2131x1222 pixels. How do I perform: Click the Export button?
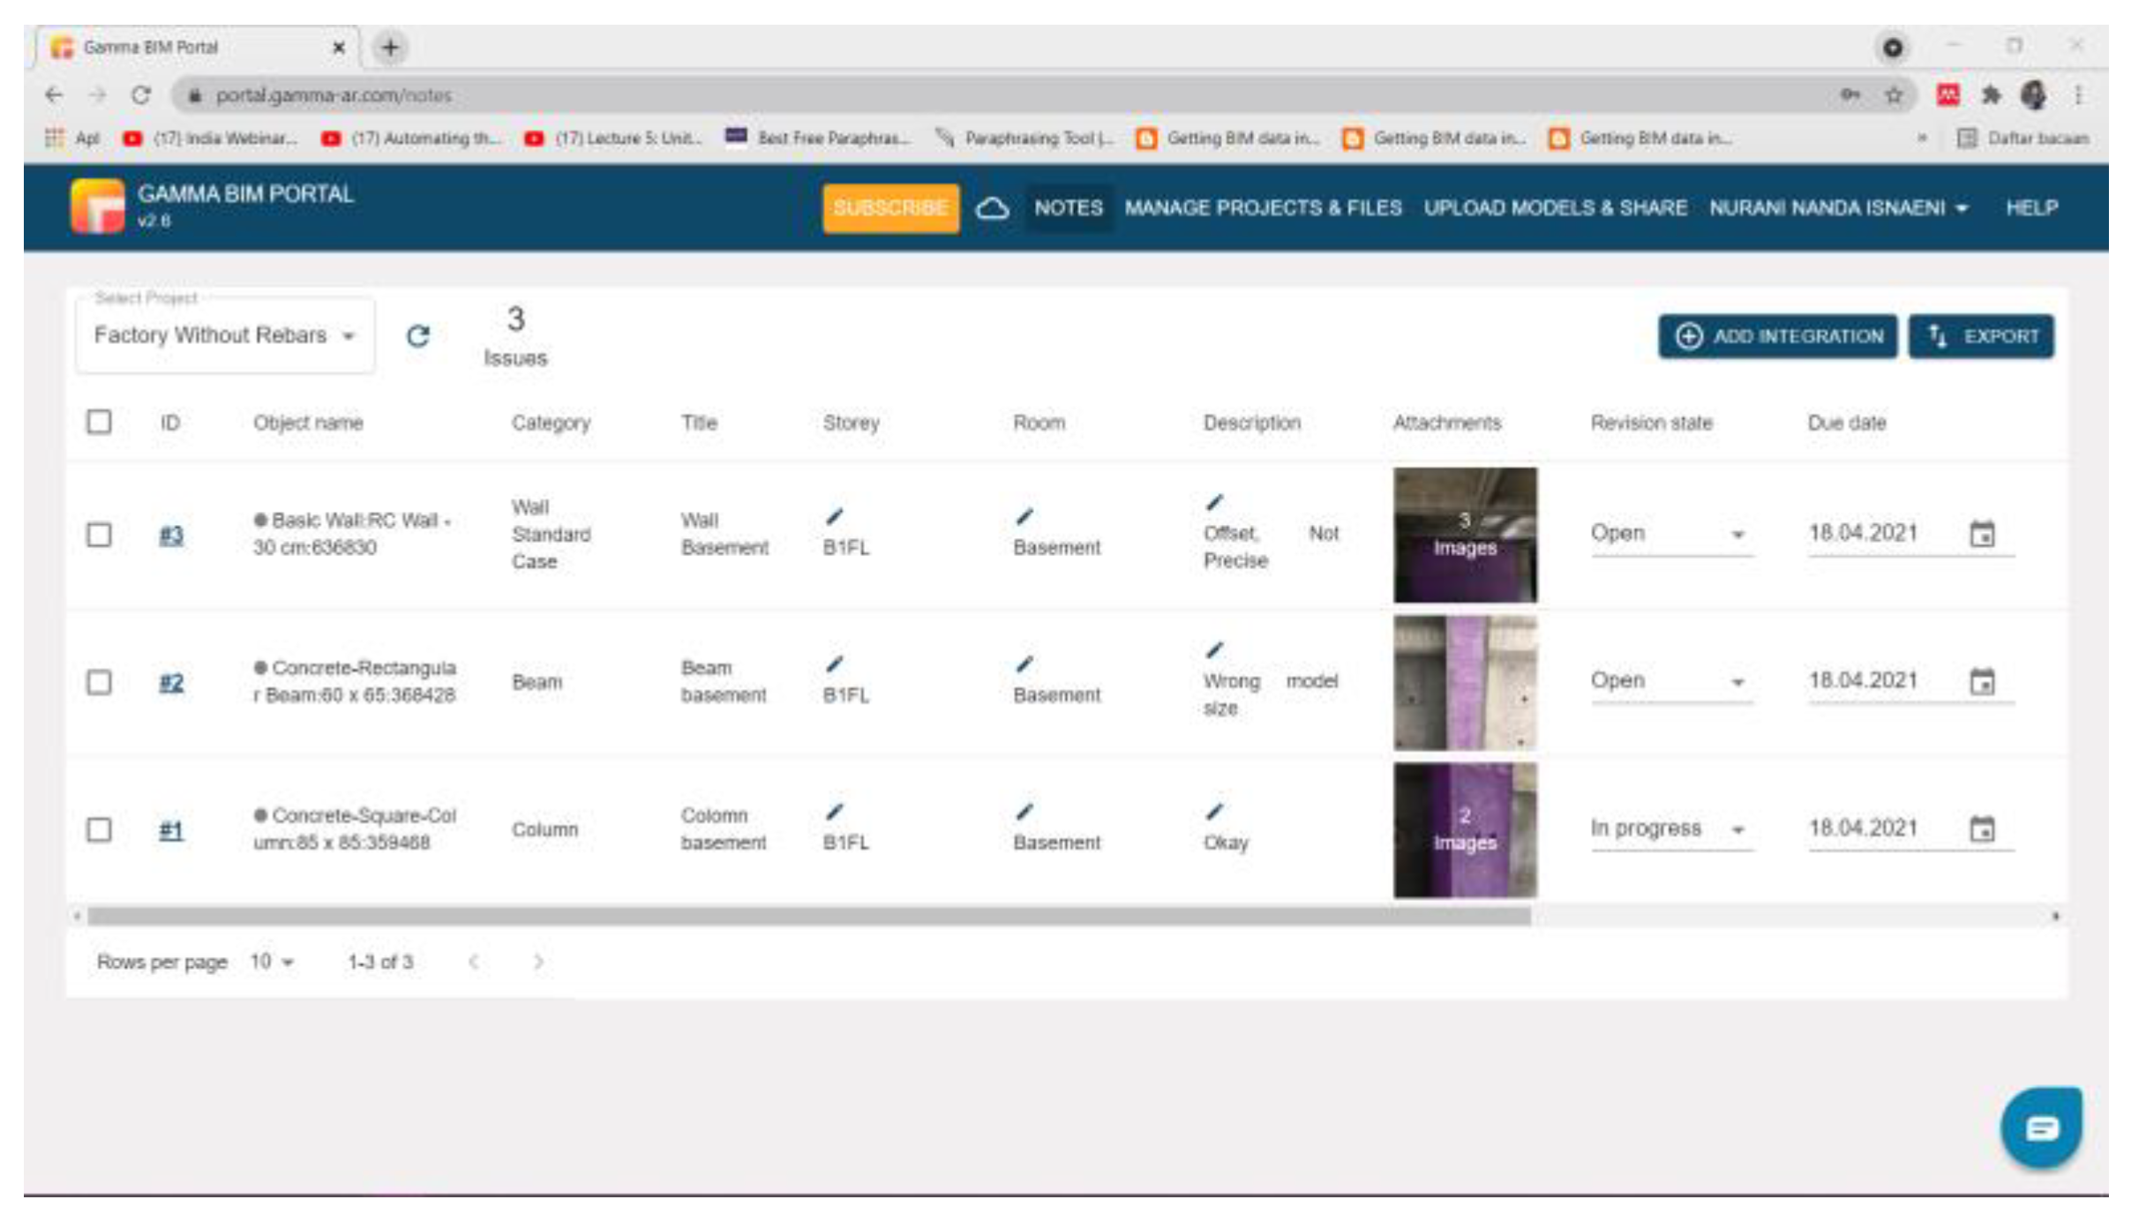[x=1981, y=336]
